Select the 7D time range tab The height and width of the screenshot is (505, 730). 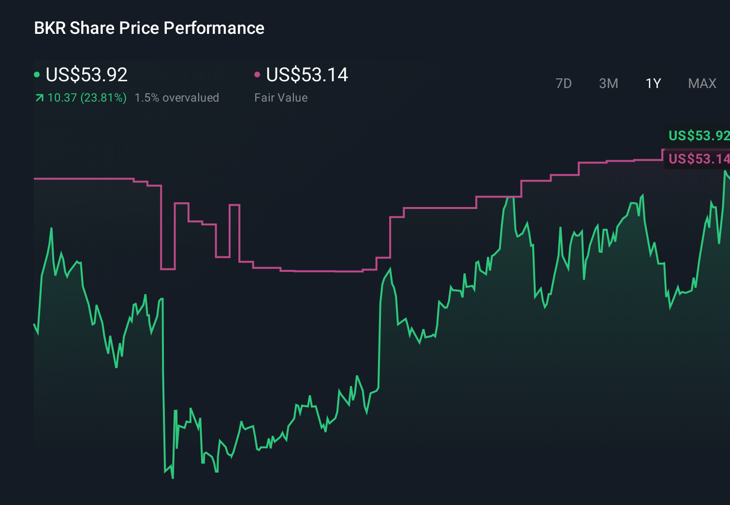click(x=564, y=83)
